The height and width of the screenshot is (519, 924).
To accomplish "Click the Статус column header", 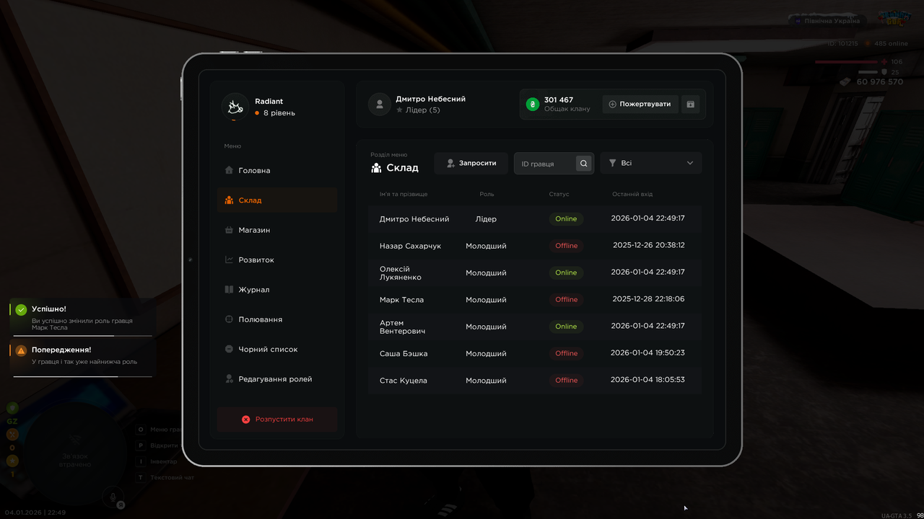I will coord(559,194).
